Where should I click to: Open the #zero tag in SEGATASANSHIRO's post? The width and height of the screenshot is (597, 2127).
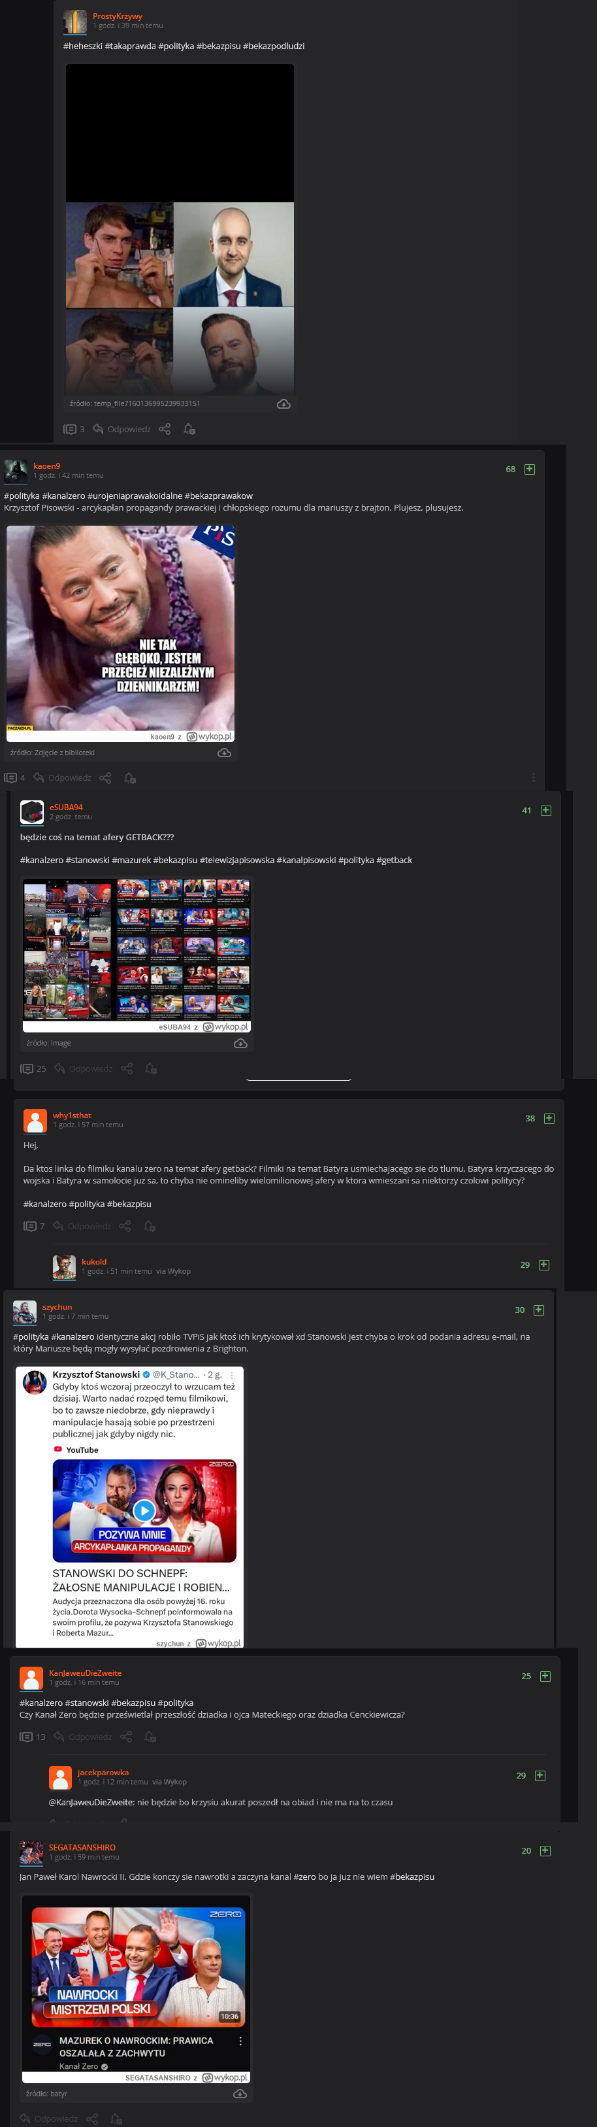pos(304,1876)
